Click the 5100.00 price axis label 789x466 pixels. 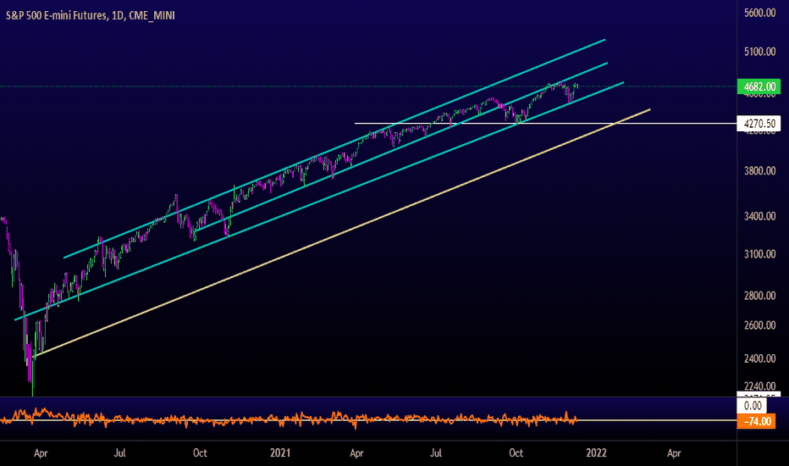coord(760,52)
